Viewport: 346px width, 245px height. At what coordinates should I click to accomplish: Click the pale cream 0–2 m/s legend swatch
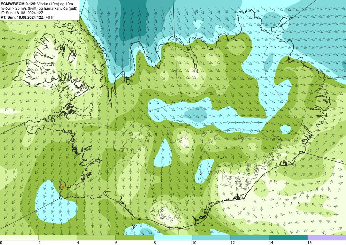19,237
